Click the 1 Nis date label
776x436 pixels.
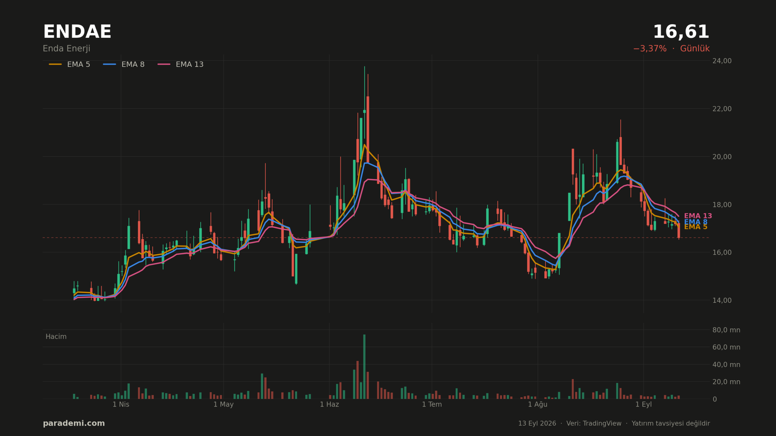tap(121, 405)
